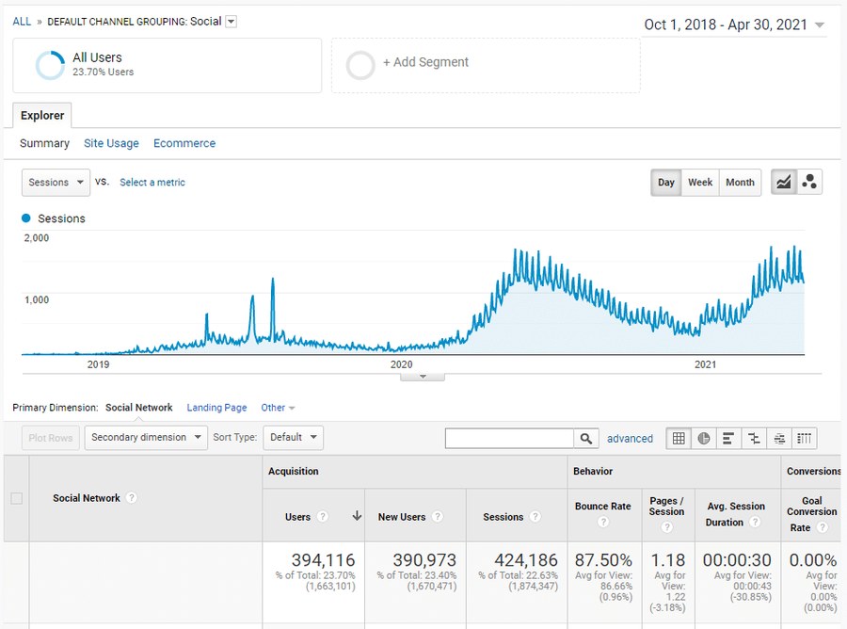Expand the chart annotations drawer handle

(423, 377)
